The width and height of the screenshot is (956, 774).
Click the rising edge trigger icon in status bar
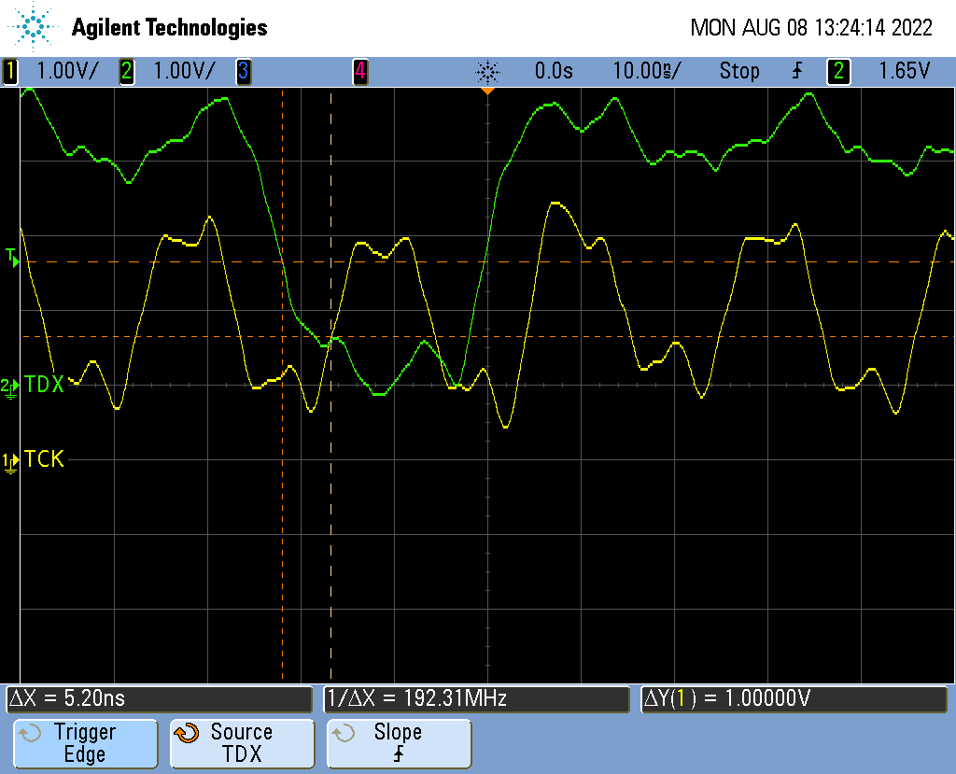coord(797,71)
